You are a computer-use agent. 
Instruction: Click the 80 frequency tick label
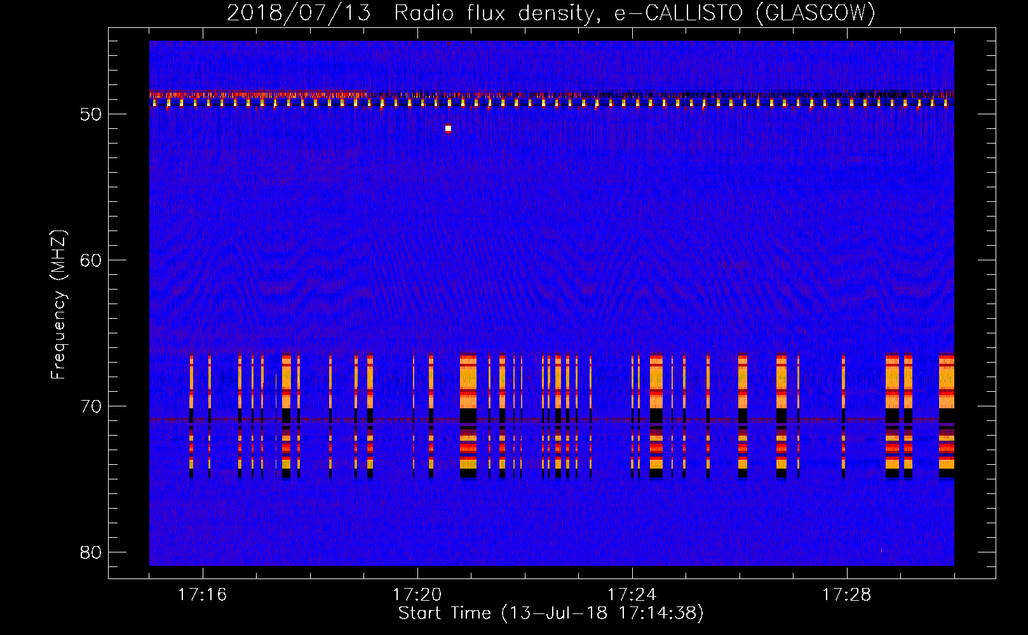point(91,552)
